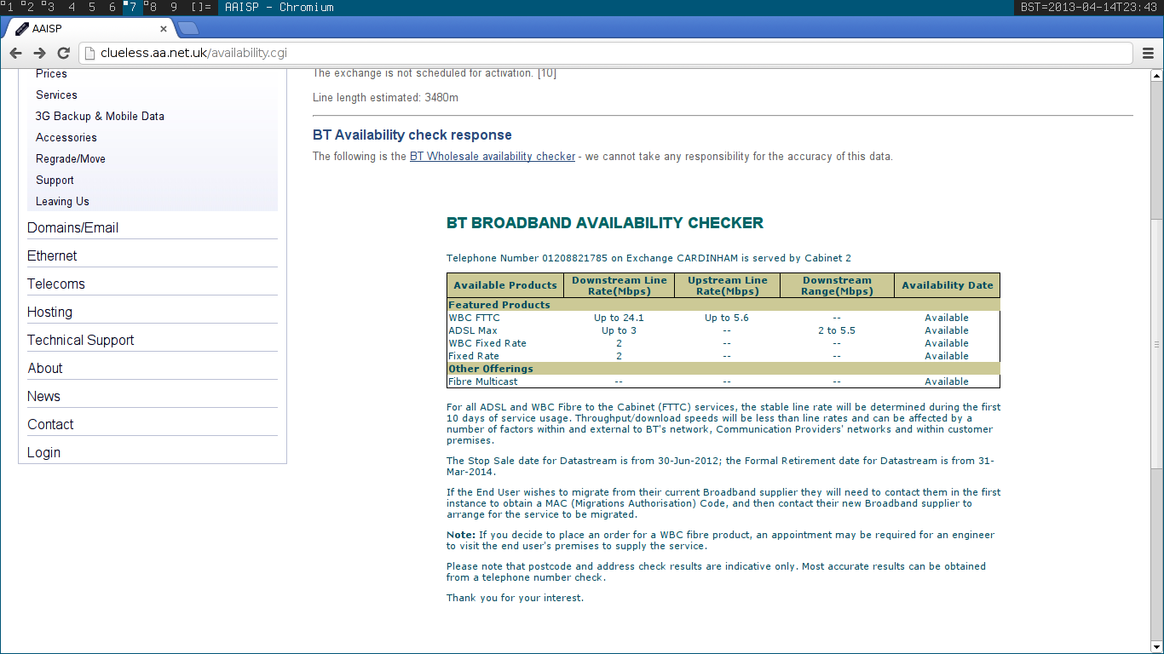Open 3G Backup & Mobile Data link
This screenshot has width=1164, height=654.
click(100, 117)
